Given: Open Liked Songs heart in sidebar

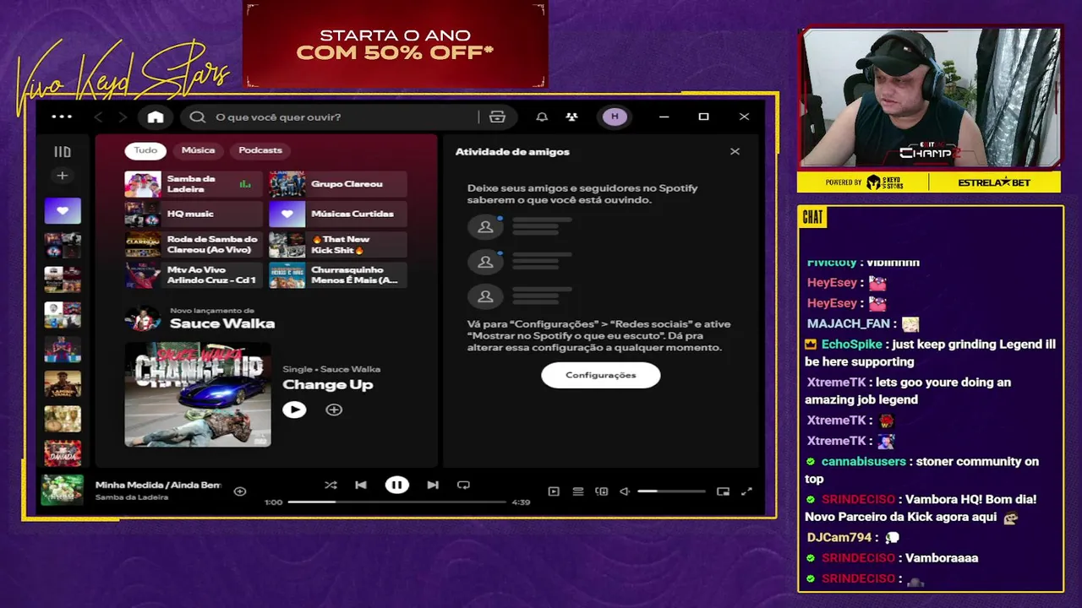Looking at the screenshot, I should click(63, 211).
